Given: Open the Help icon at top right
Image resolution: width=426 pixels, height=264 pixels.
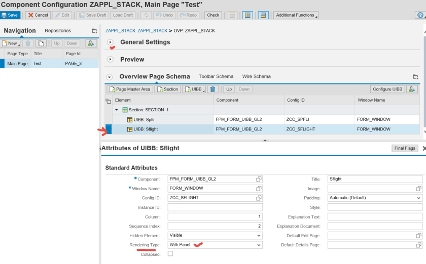Looking at the screenshot, I should coord(419,15).
